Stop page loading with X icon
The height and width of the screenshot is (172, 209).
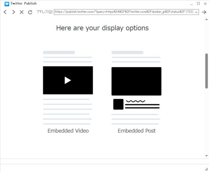(22, 12)
